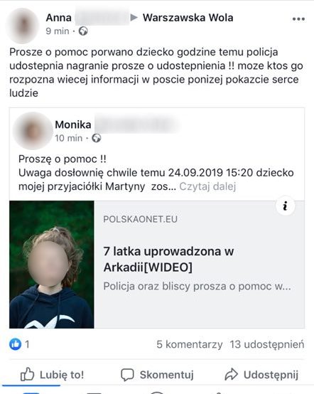The height and width of the screenshot is (394, 314).
Task: Click the globe privacy icon beside 10 min
Action: coord(97,138)
